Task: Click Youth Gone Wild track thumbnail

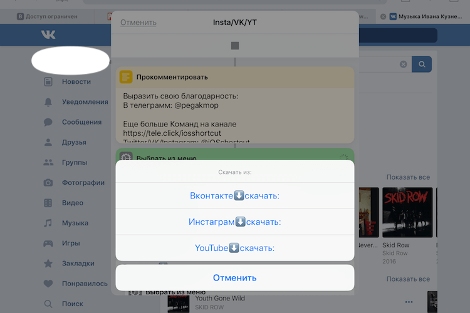Action: [179, 304]
